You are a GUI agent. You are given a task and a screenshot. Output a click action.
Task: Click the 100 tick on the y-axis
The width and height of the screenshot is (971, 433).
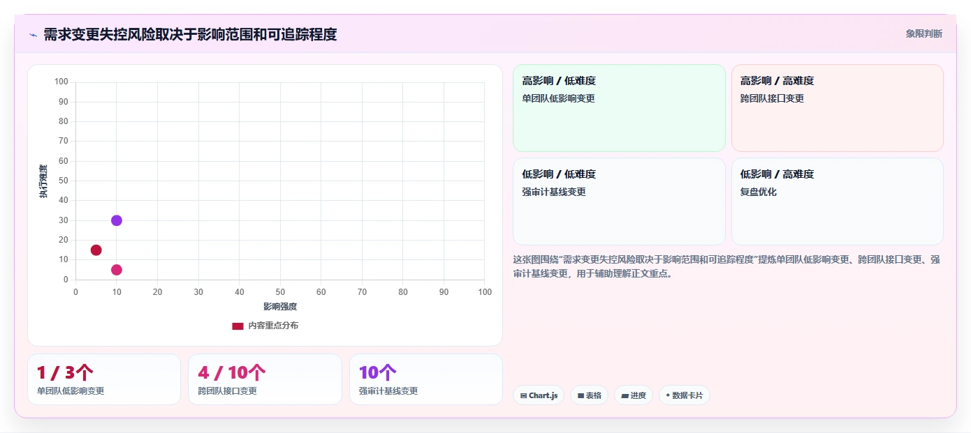61,82
